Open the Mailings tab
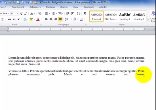Image resolution: width=156 pixels, height=110 pixels. pos(50,7)
